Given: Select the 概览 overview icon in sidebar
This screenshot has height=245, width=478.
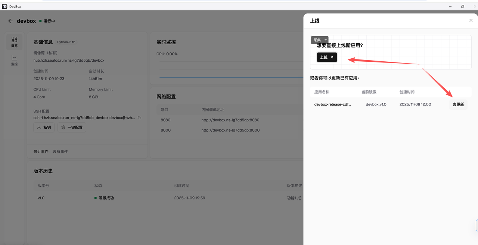Looking at the screenshot, I should pos(14,42).
